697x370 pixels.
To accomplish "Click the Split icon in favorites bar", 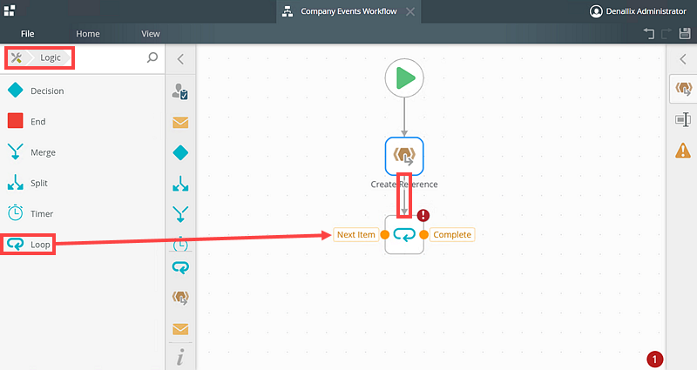I will pos(180,184).
